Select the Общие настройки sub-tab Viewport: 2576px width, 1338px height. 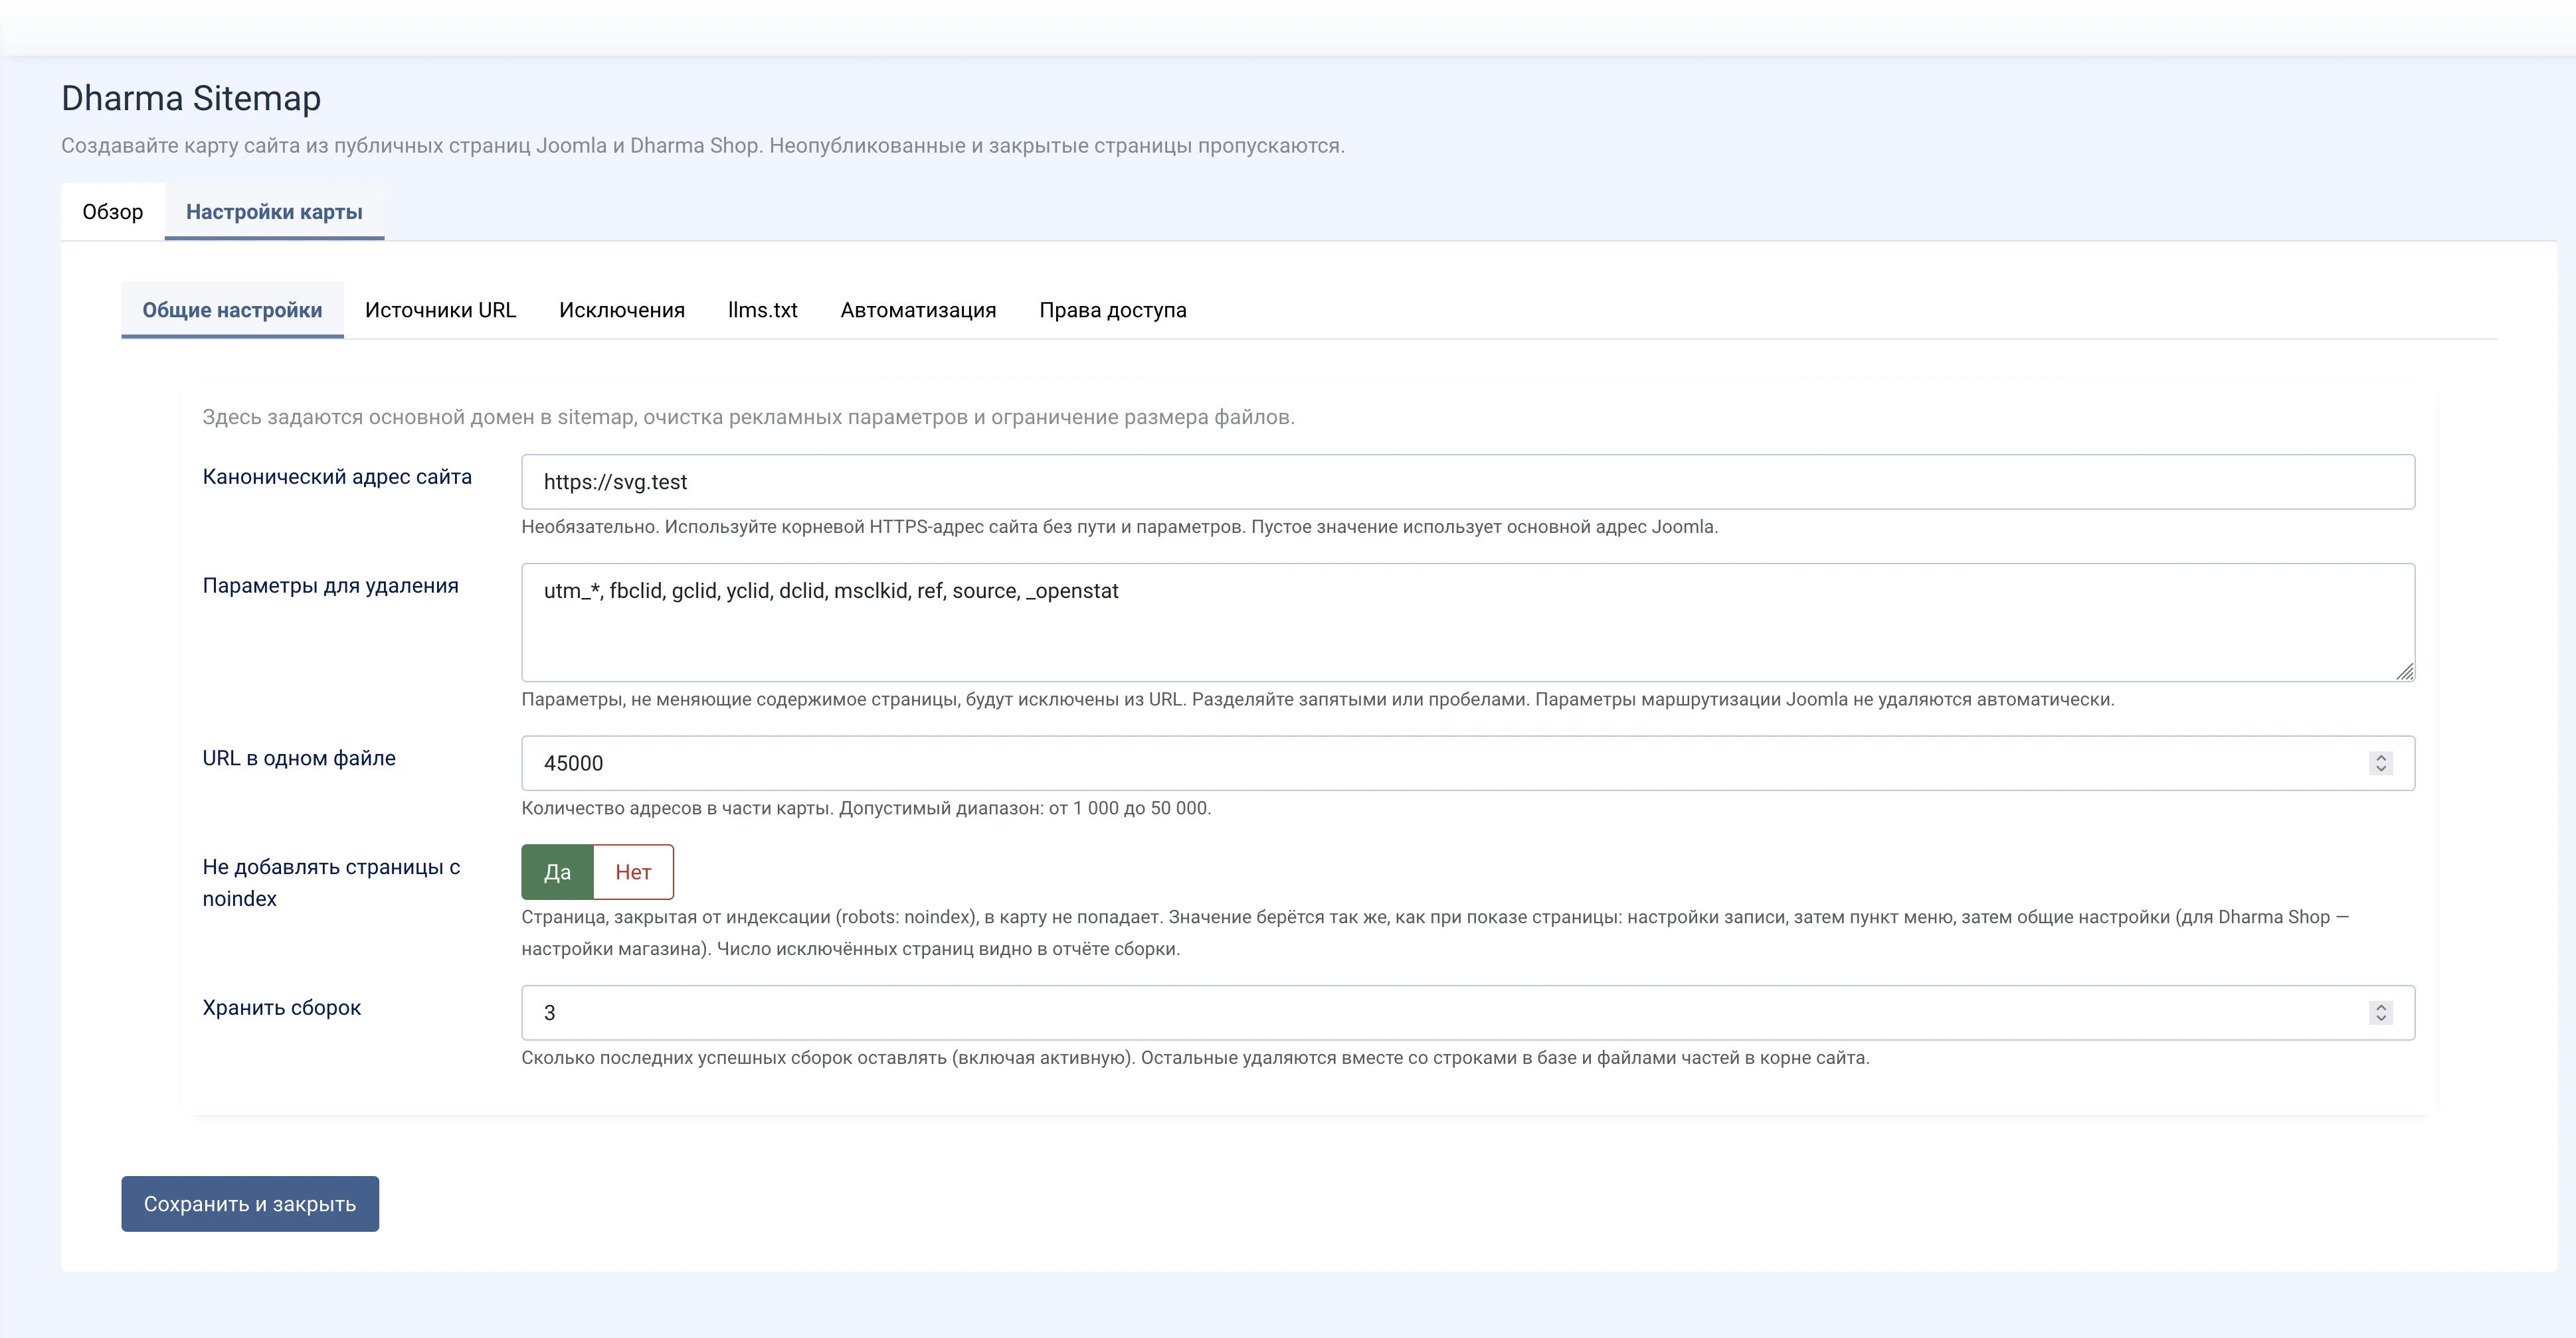point(232,310)
